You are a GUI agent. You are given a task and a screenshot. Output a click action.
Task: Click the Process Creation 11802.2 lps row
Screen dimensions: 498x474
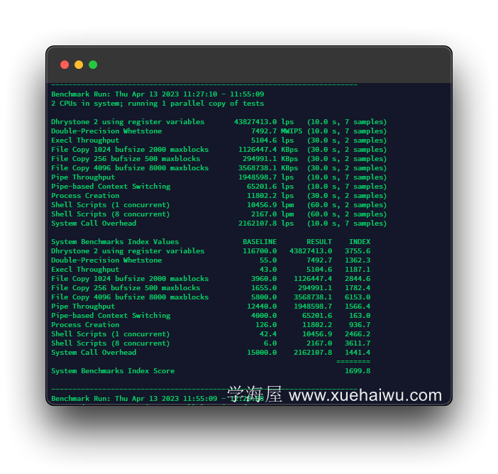pos(218,195)
